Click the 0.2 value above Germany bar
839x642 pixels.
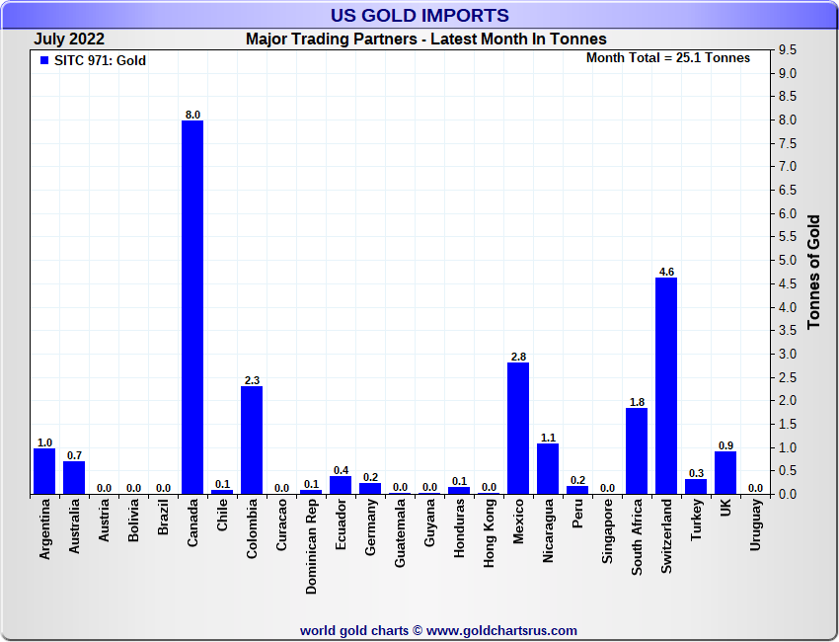(x=370, y=477)
